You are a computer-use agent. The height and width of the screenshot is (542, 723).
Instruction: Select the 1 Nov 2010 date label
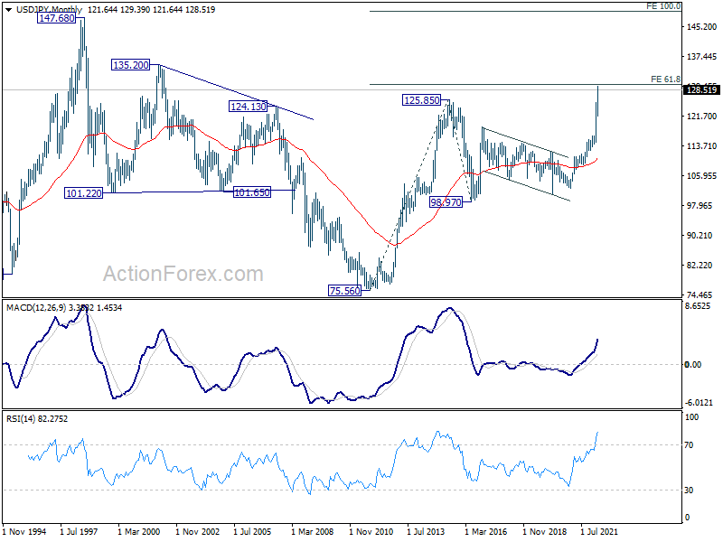click(371, 531)
